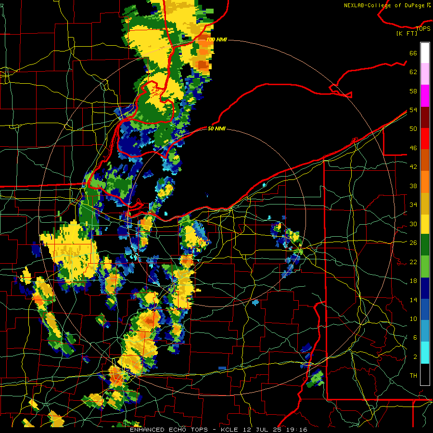Click the navy blue legend swatch
Screen dimensions: 433x433
(x=425, y=288)
